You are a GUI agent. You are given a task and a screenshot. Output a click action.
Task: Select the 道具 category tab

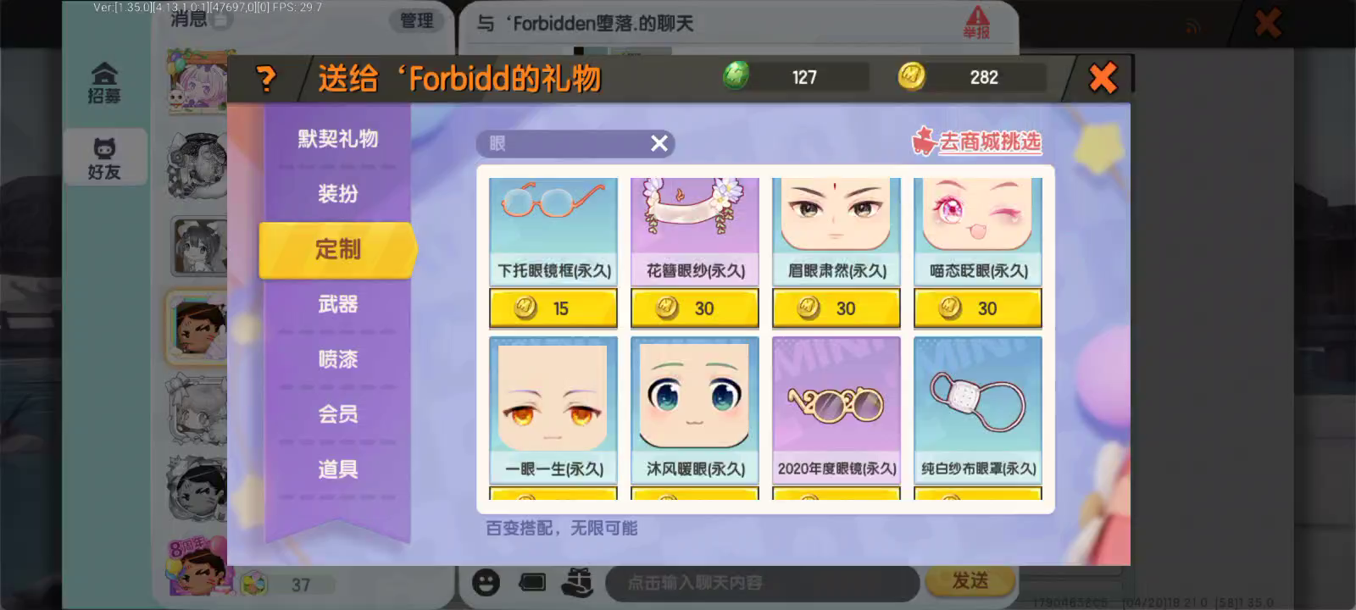[x=338, y=469]
